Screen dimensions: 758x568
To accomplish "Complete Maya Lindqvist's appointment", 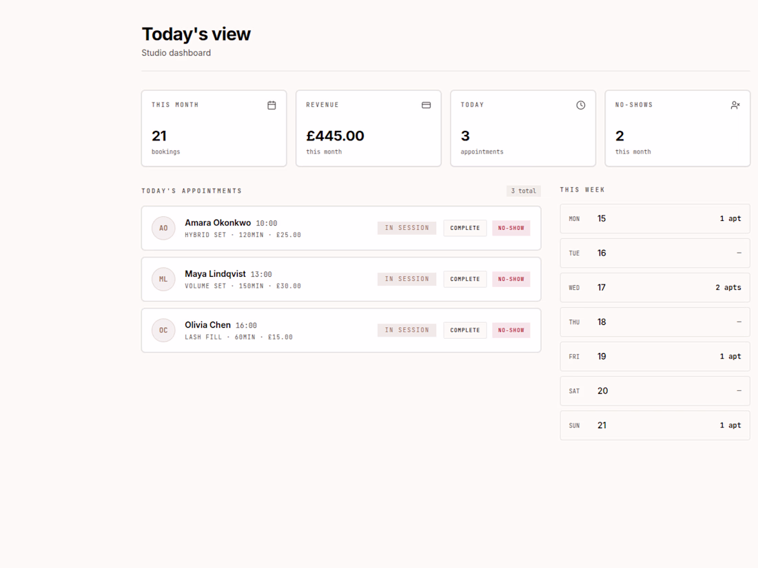I will (x=465, y=279).
